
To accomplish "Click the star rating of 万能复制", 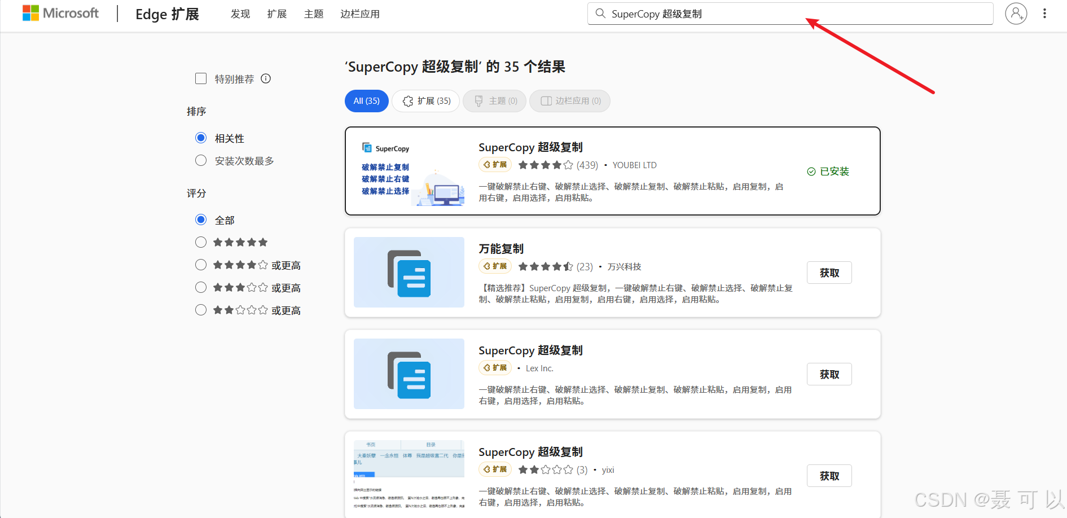I will pos(546,266).
